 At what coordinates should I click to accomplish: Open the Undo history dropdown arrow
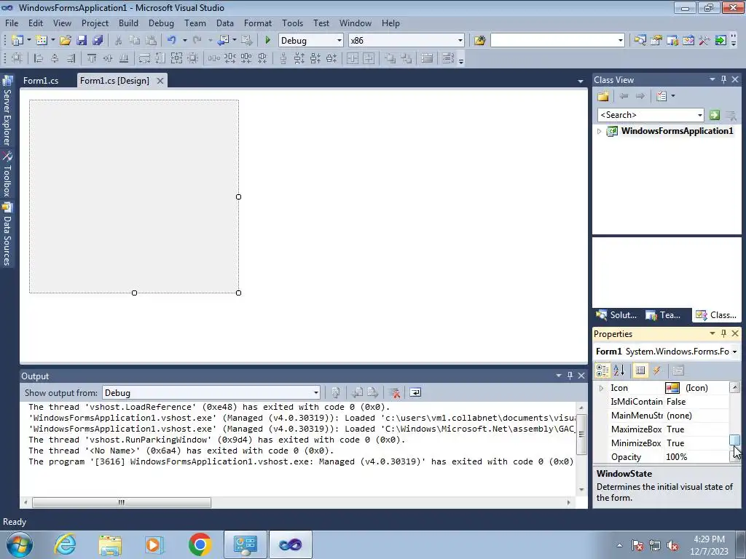pyautogui.click(x=184, y=41)
